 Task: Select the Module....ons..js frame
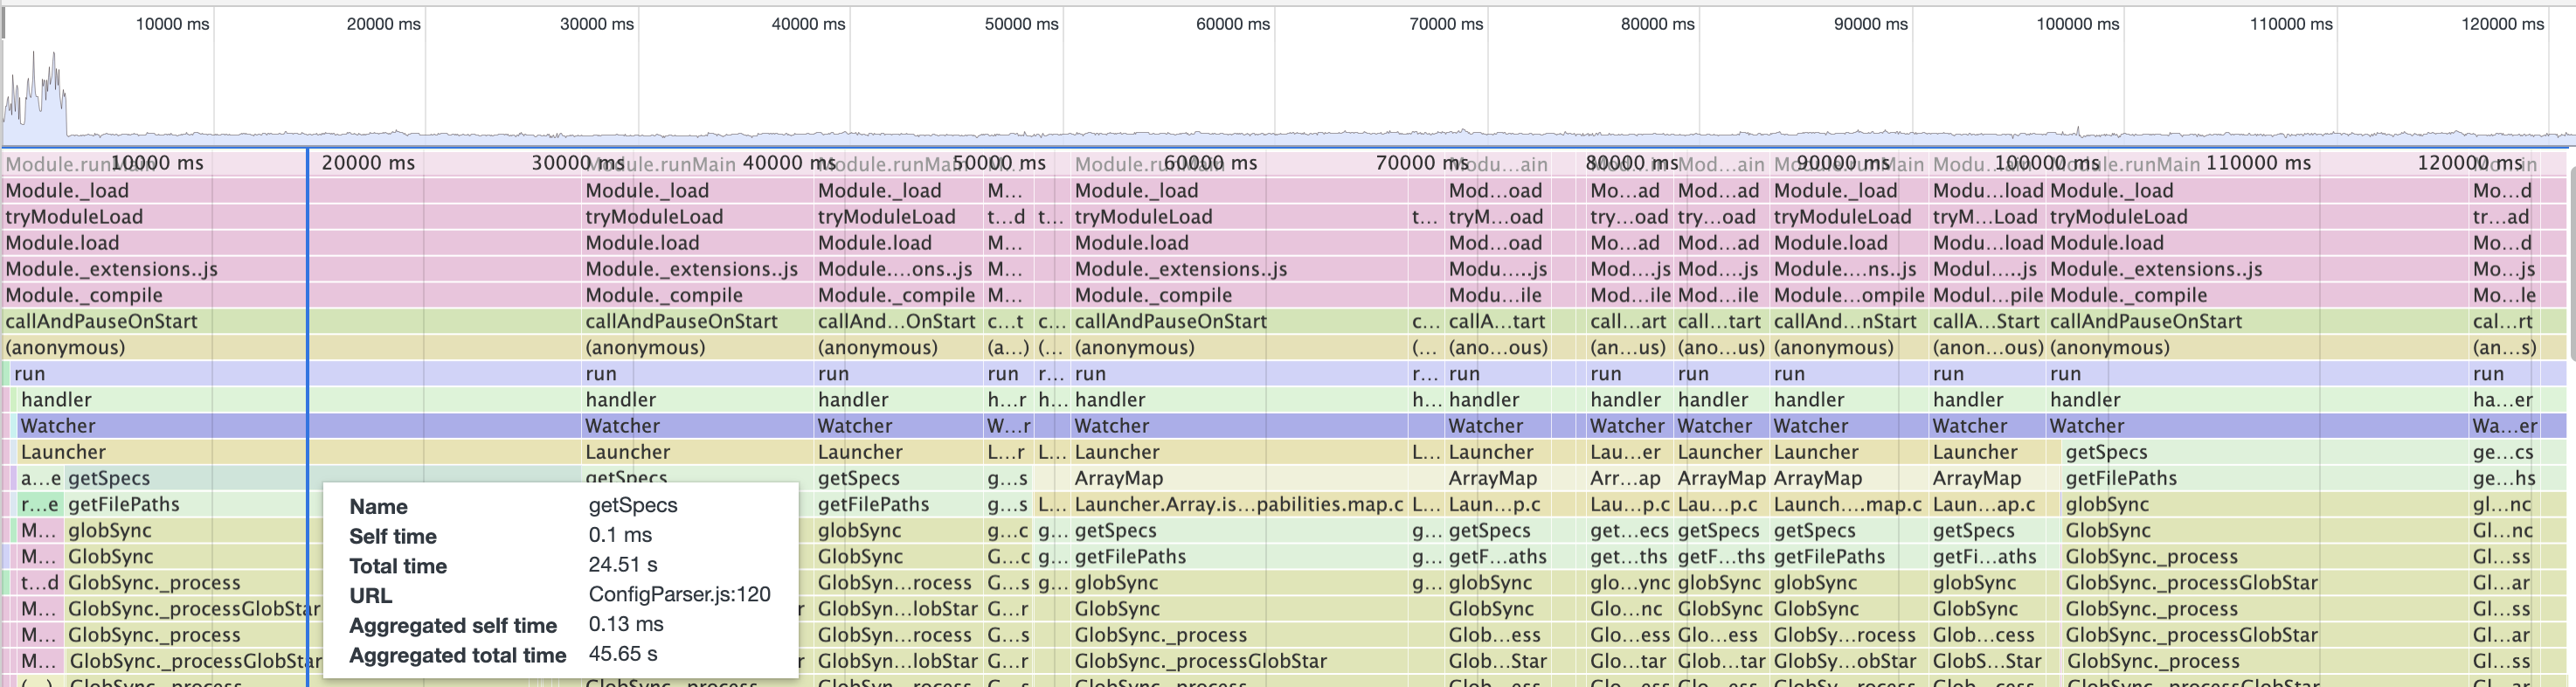tap(897, 269)
